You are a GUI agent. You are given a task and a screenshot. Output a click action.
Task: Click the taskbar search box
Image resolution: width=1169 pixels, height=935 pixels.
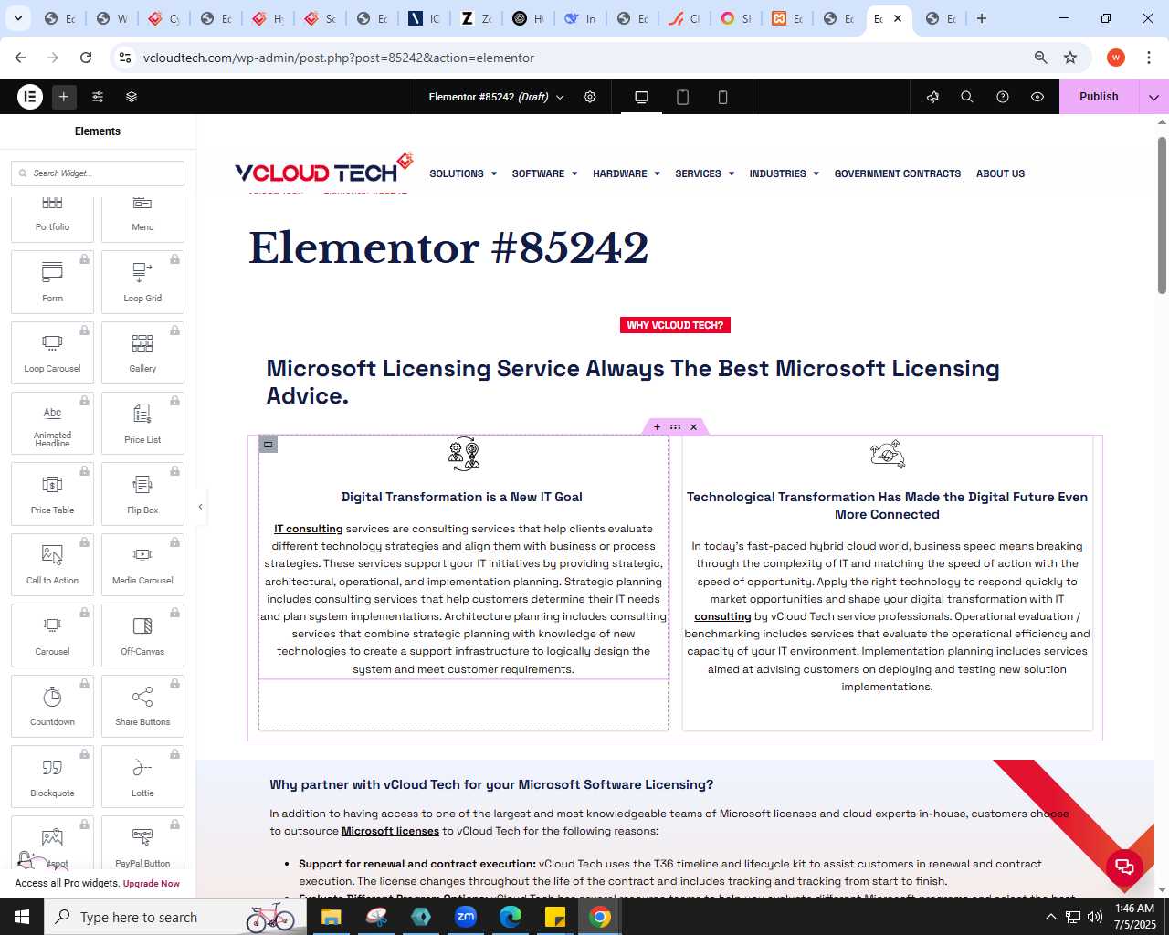(x=174, y=917)
